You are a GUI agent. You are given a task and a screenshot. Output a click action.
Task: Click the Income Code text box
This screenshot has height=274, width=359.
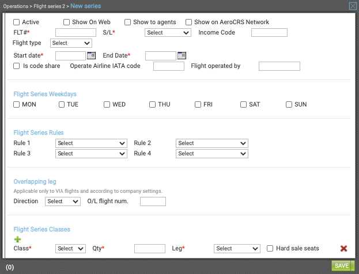(269, 32)
